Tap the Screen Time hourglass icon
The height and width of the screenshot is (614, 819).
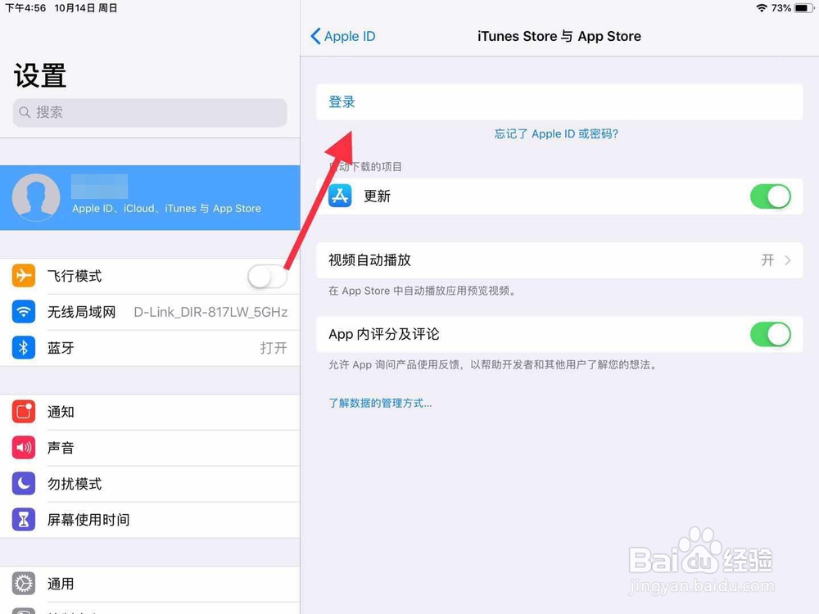tap(24, 520)
